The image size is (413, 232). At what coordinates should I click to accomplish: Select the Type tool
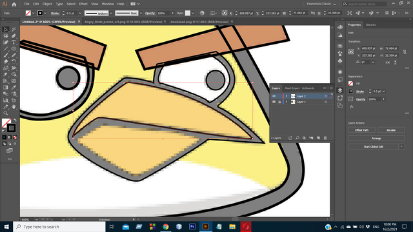coord(14,43)
